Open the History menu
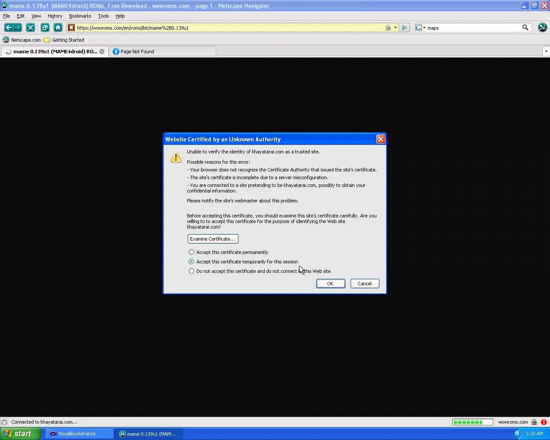This screenshot has height=440, width=550. click(x=55, y=16)
